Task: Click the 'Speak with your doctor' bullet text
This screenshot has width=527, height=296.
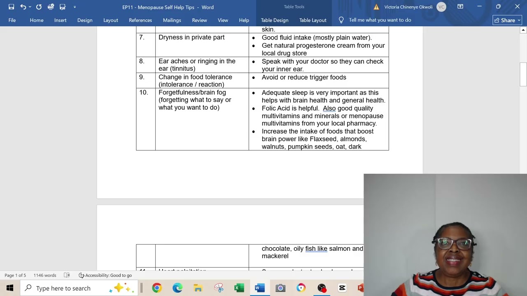Action: [322, 65]
